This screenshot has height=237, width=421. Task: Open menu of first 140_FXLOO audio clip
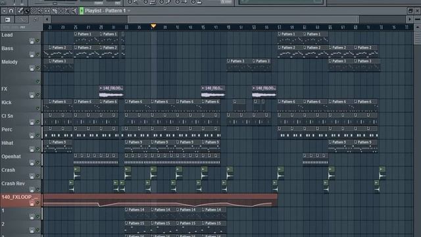point(101,88)
